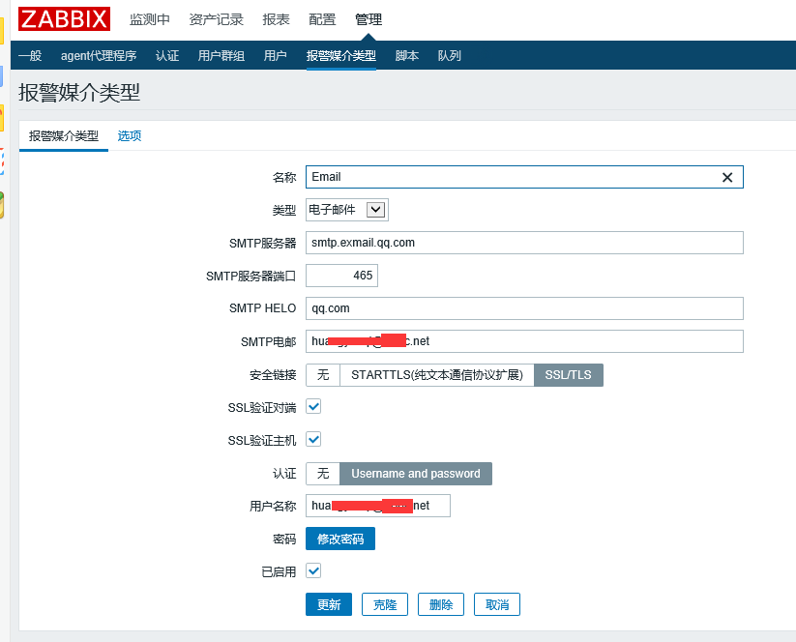Screen dimensions: 796x642
Task: Click the 克隆 button
Action: click(385, 604)
